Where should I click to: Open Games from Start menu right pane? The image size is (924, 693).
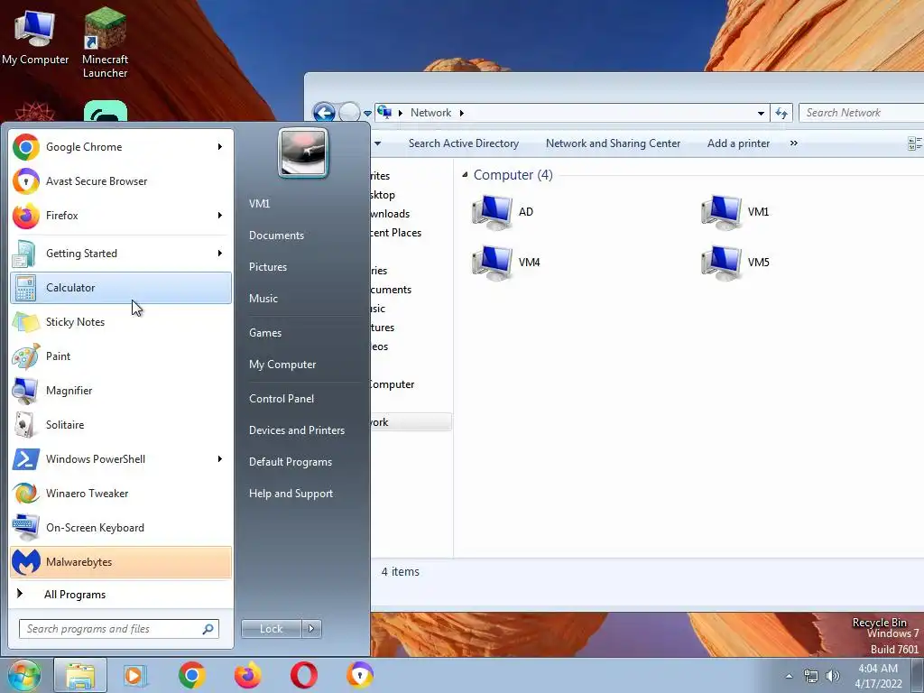point(265,333)
